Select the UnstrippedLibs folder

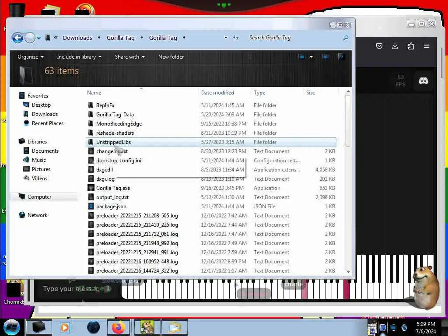pos(211,142)
